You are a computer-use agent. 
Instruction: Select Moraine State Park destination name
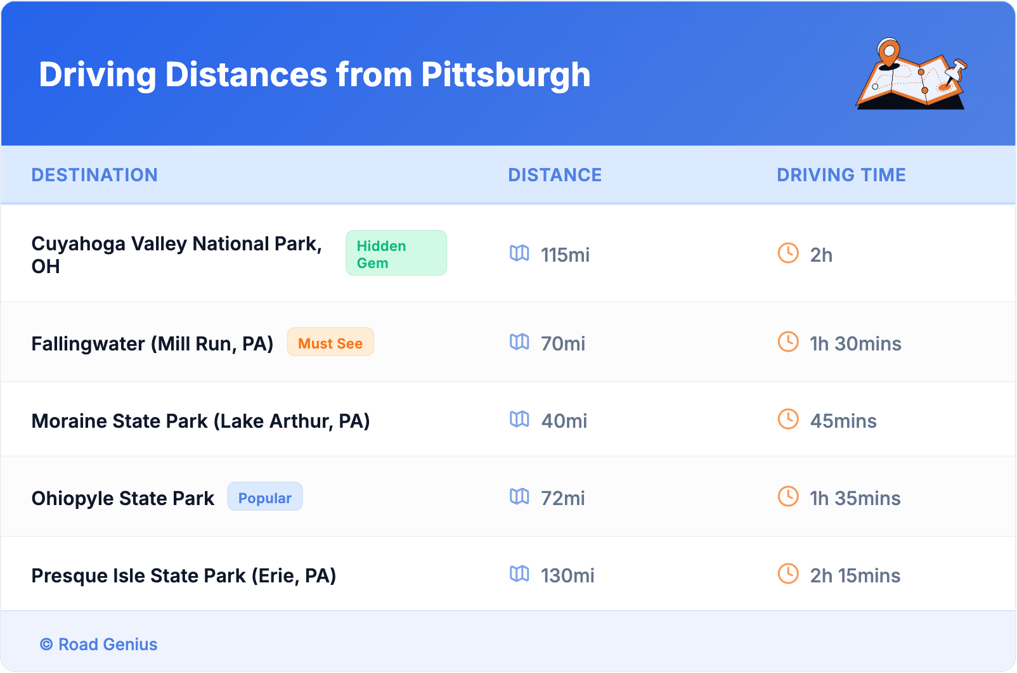click(x=200, y=421)
